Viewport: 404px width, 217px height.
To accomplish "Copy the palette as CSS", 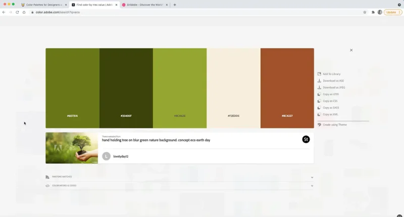I will 327,101.
